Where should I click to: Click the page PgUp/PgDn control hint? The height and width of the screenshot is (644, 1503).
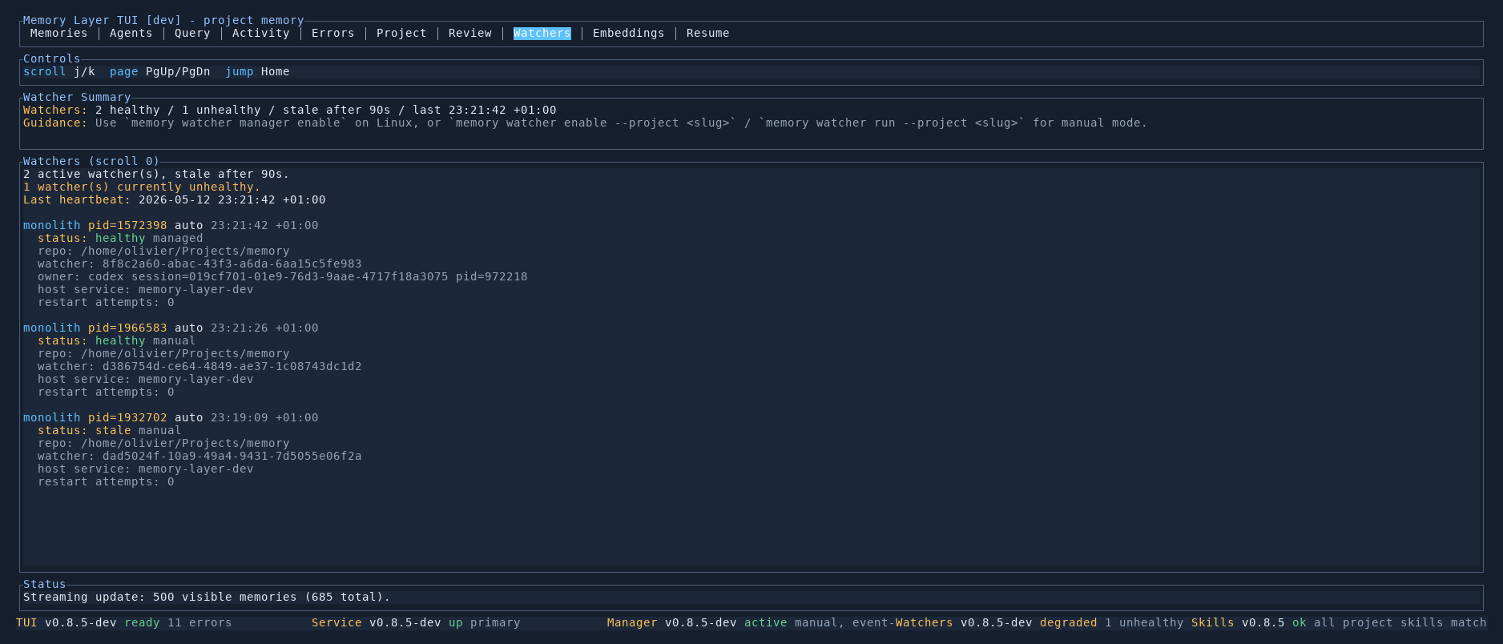pyautogui.click(x=160, y=71)
